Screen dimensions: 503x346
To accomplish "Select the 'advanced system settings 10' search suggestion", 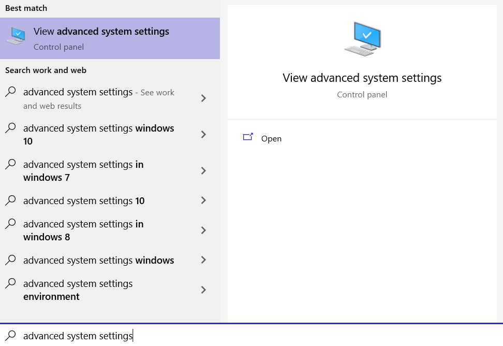I will [x=84, y=200].
